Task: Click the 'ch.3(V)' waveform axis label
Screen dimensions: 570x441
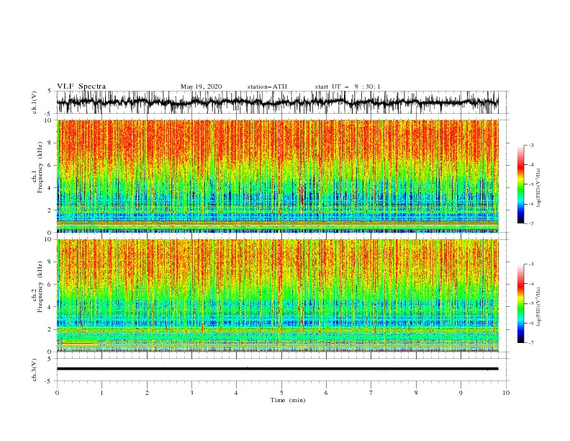Action: [35, 370]
